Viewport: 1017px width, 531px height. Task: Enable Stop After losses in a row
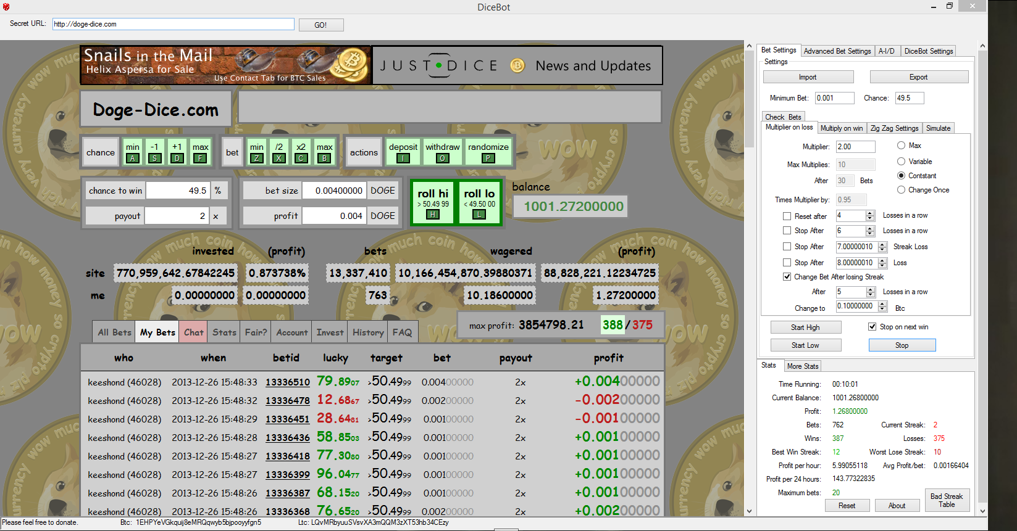(787, 231)
